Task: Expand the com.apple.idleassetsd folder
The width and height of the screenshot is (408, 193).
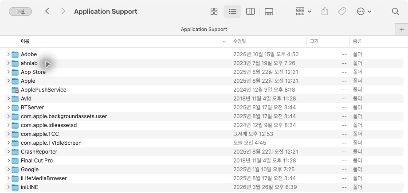Action: [x=8, y=125]
